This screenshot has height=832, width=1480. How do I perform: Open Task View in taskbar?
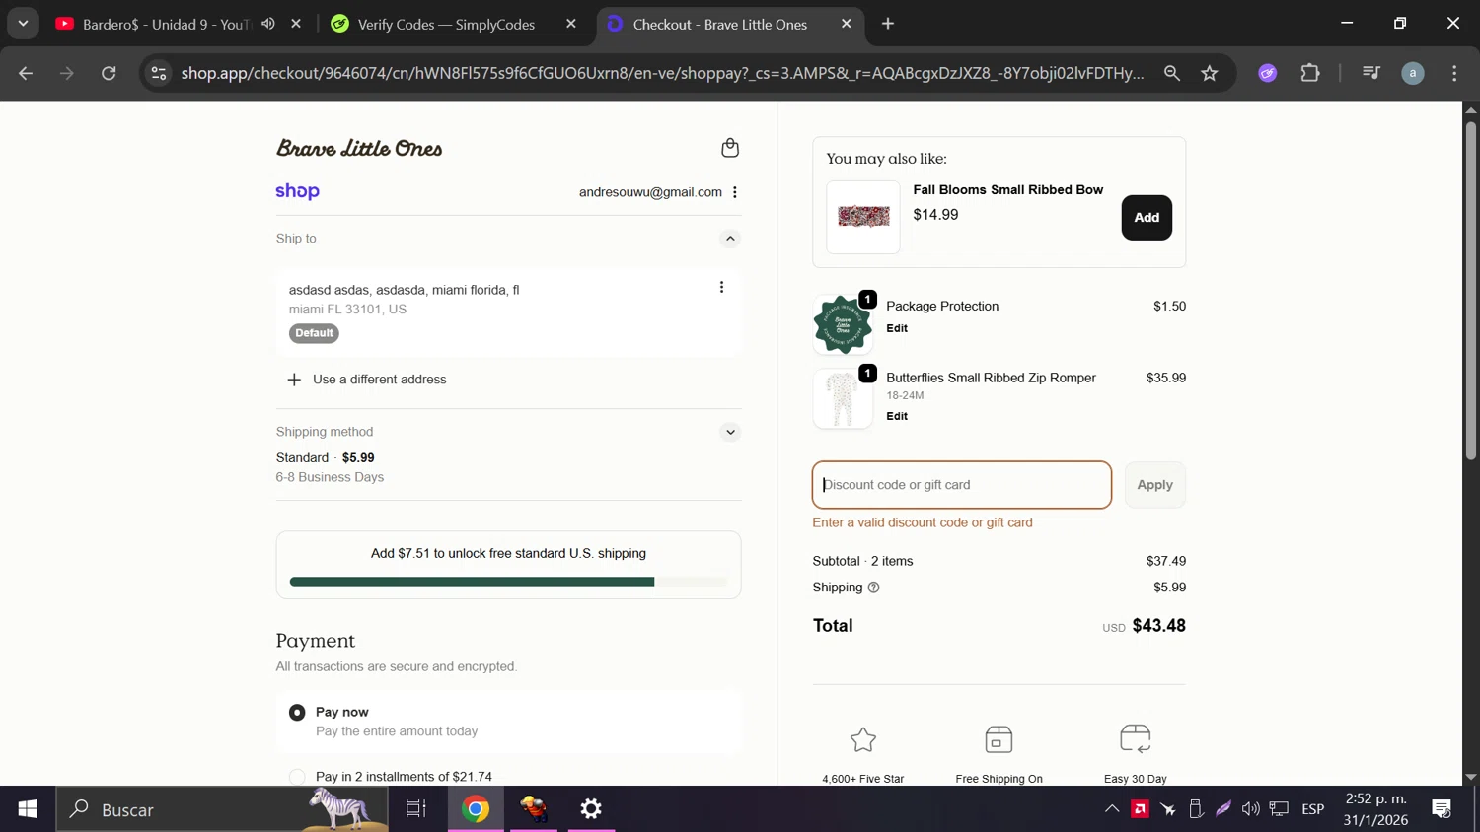(416, 809)
